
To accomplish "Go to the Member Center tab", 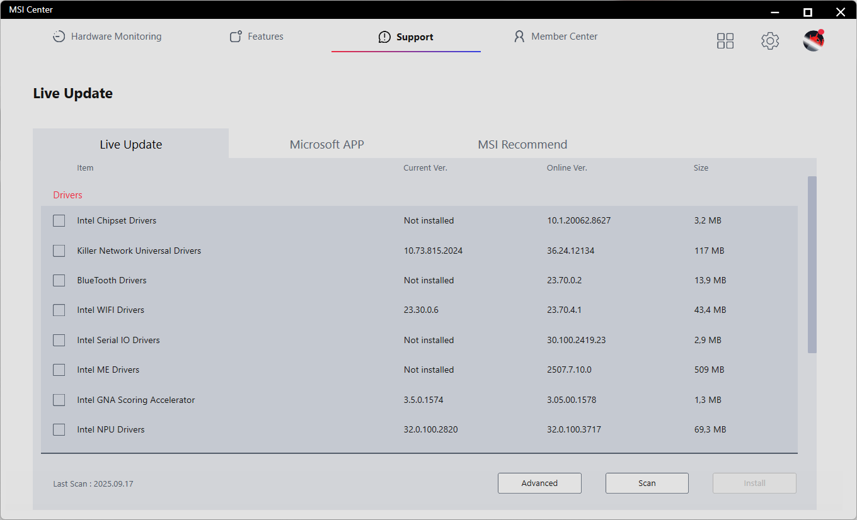I will pos(556,37).
